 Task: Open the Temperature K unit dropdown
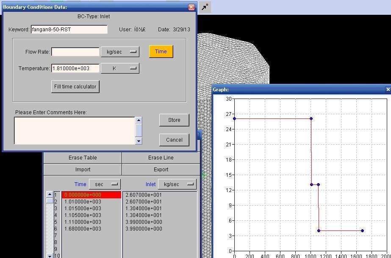[120, 68]
